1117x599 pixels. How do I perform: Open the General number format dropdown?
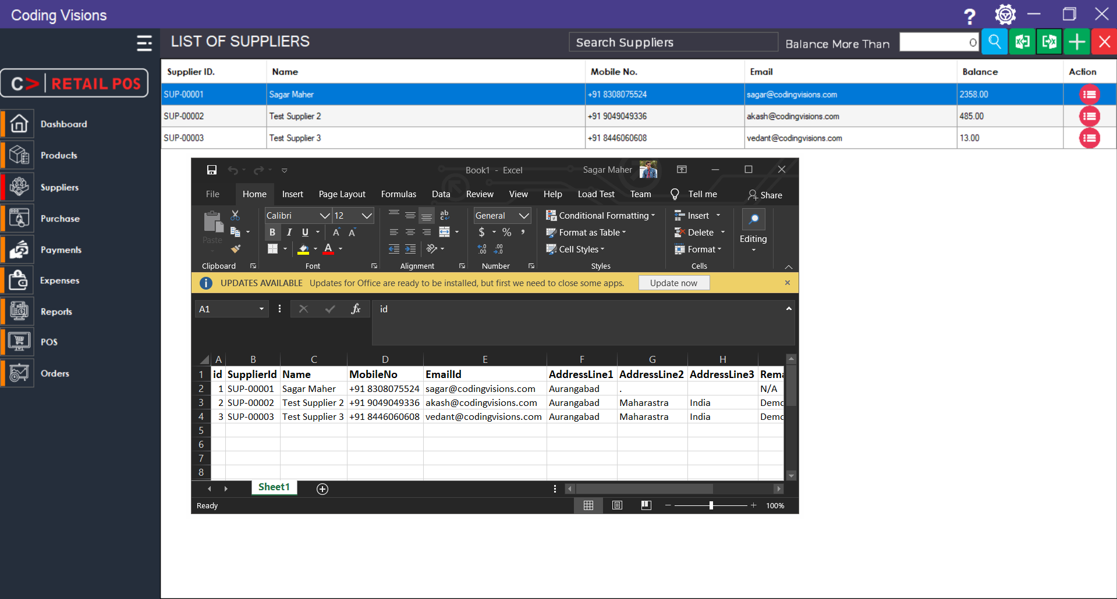coord(523,216)
